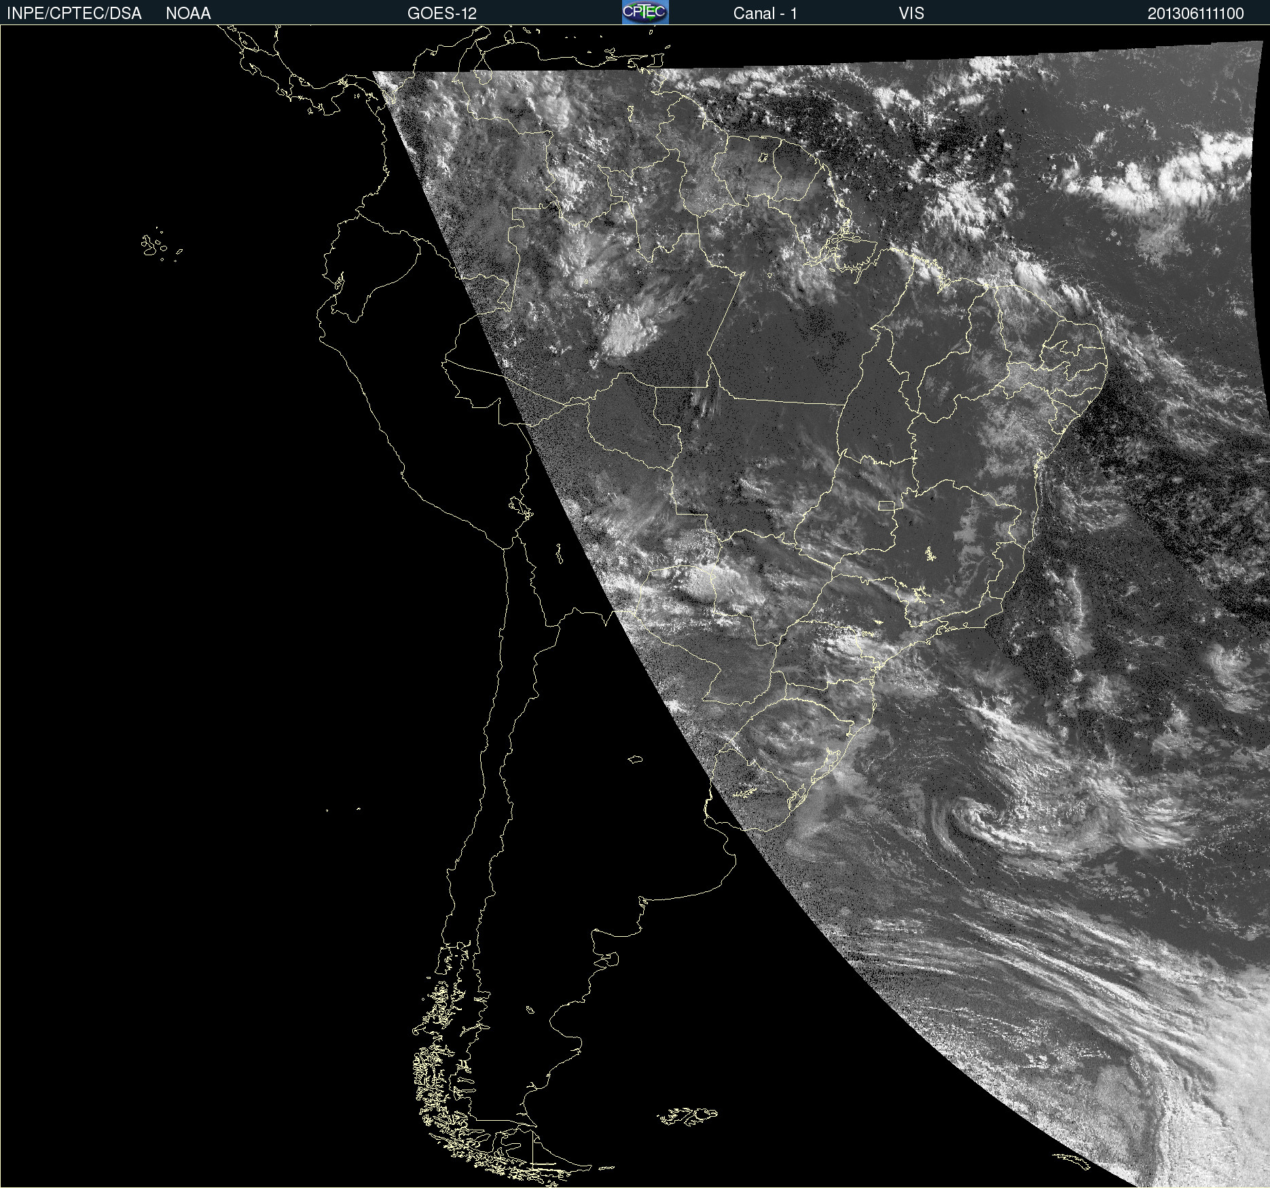Click the 201306111100 timestamp
The height and width of the screenshot is (1188, 1270).
[x=1195, y=14]
